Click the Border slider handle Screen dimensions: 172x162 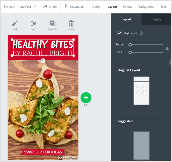[x=130, y=45]
